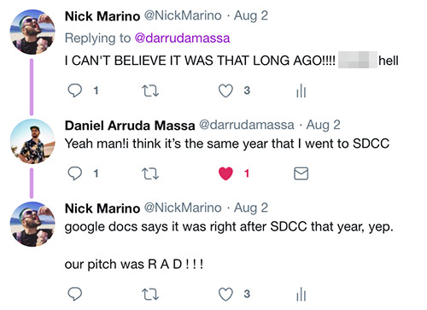Click Daniel Arruda Massa's avatar
Image resolution: width=427 pixels, height=310 pixels.
click(32, 142)
